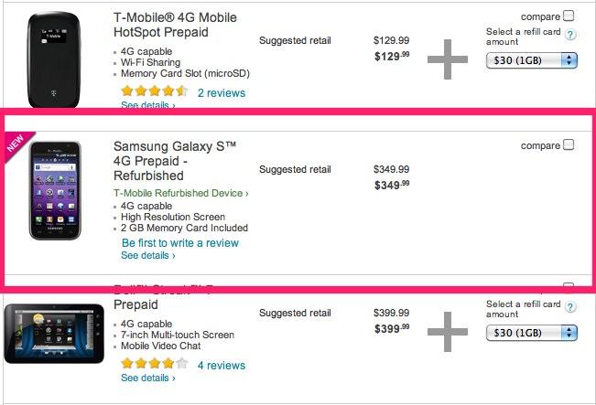Open HotSpot refill card amount dropdown

532,60
